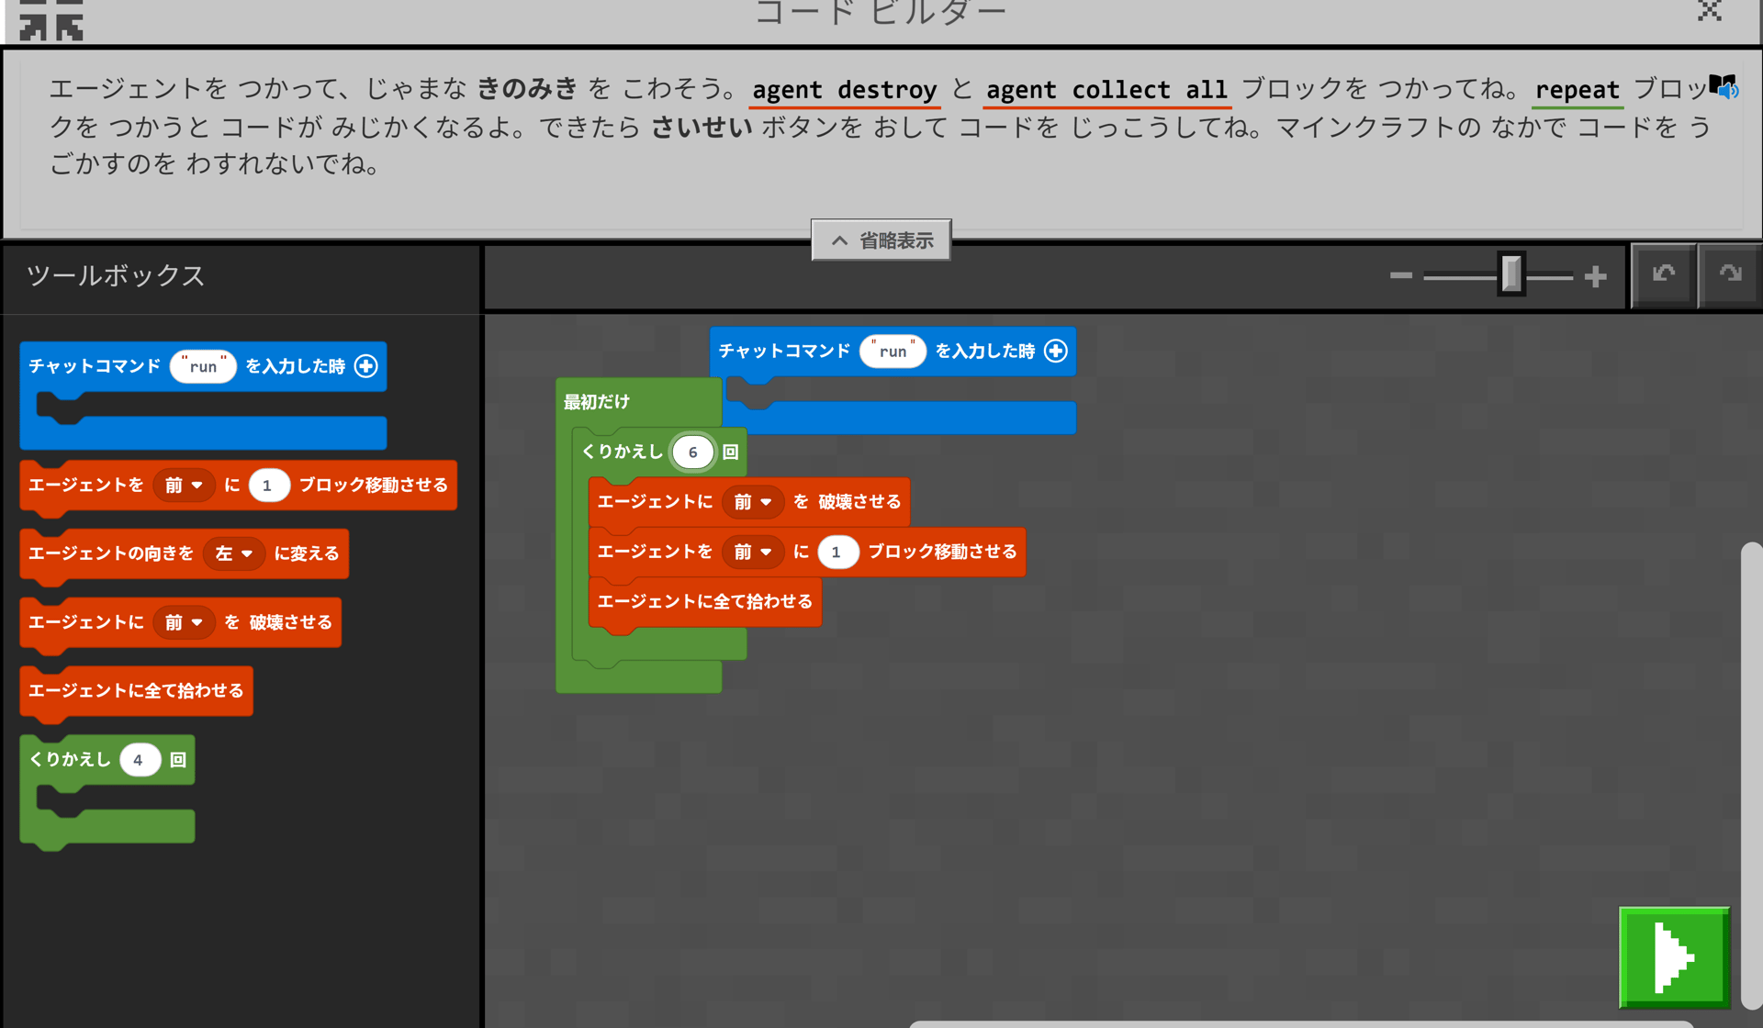
Task: Open 前 dropdown in workspace destroy block
Action: point(753,501)
